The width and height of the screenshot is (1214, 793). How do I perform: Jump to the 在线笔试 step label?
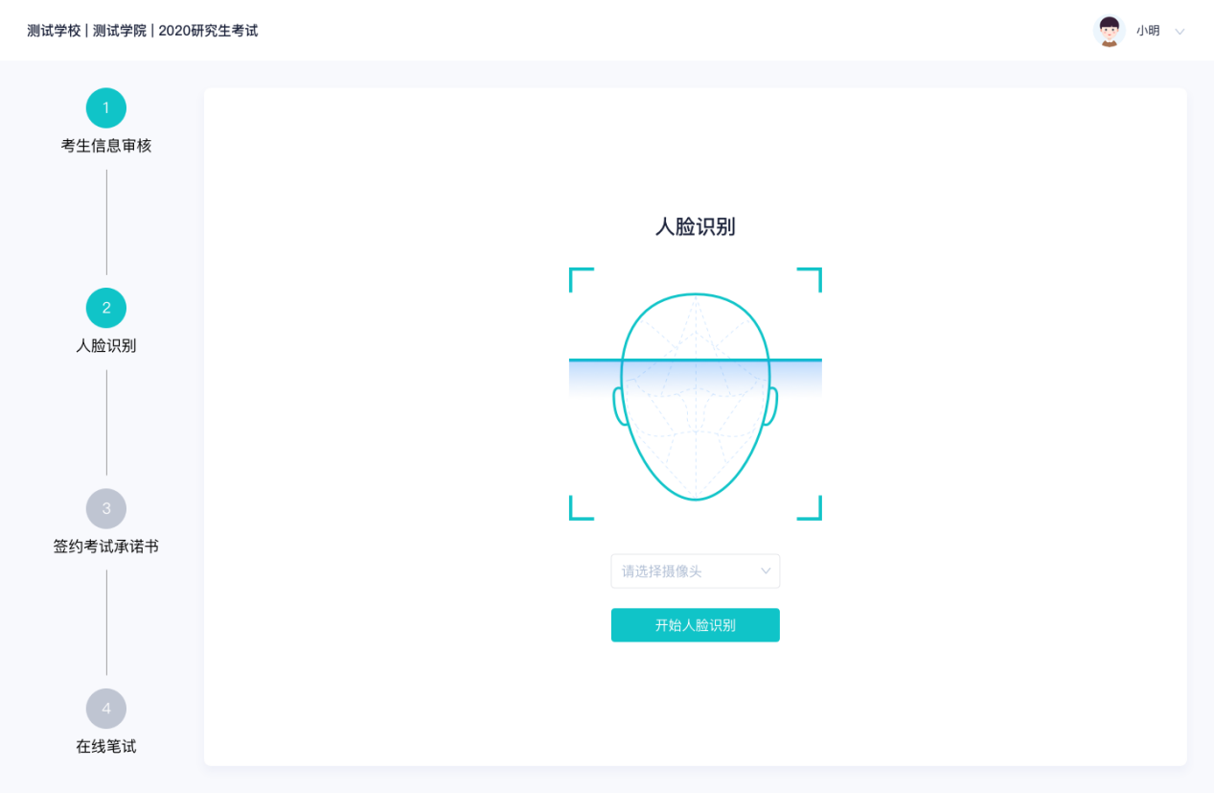(106, 746)
